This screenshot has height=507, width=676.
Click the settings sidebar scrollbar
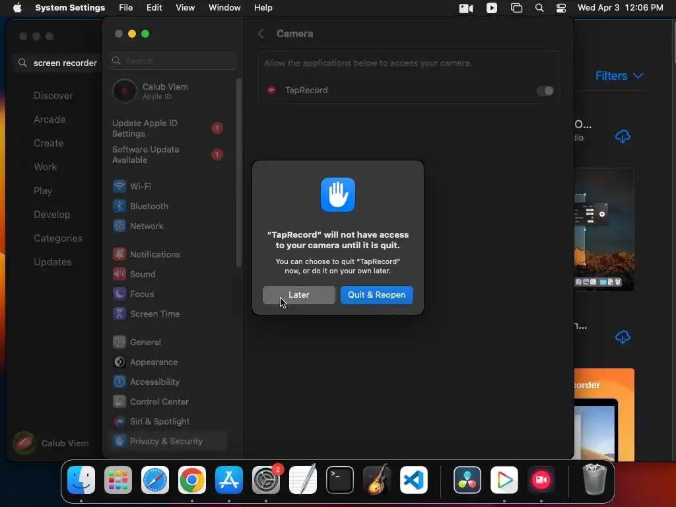[x=239, y=172]
